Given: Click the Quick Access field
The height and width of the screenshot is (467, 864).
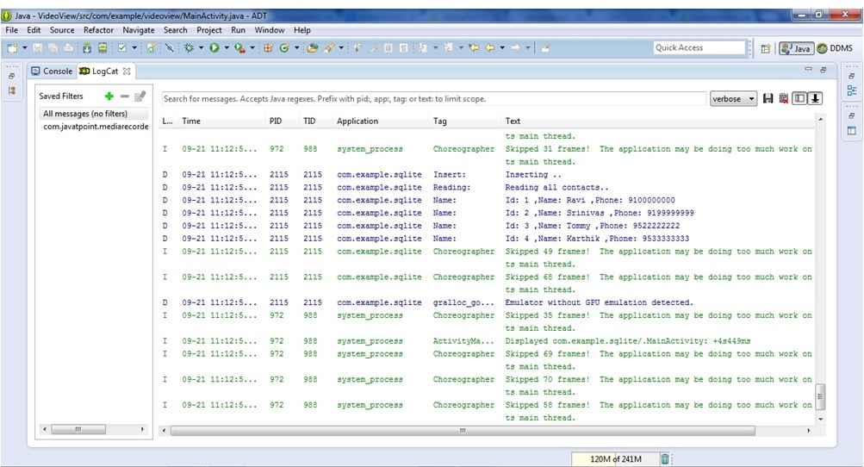Looking at the screenshot, I should pyautogui.click(x=699, y=48).
